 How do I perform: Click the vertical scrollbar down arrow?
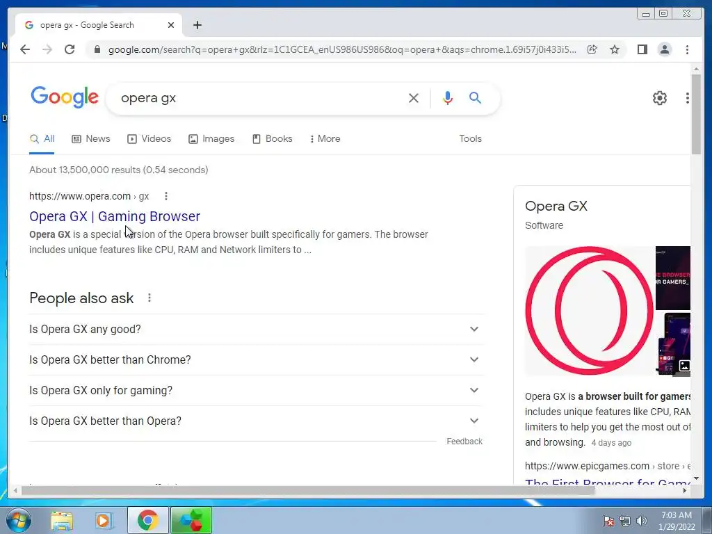click(x=696, y=478)
